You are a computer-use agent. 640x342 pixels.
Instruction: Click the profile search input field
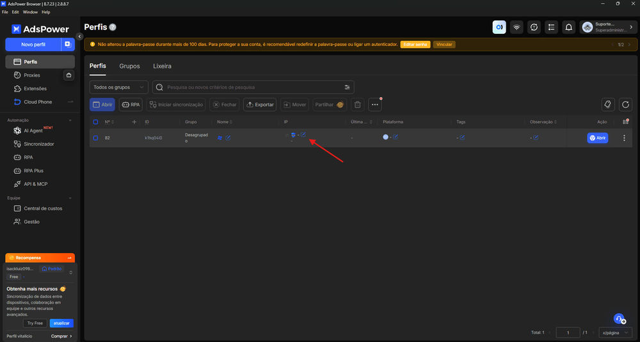coord(253,87)
